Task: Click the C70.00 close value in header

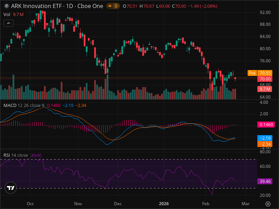Action: coord(179,6)
